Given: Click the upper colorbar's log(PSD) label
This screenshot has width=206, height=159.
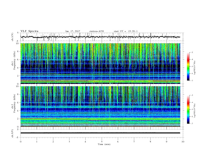Looking at the screenshot, I should [x=195, y=68].
